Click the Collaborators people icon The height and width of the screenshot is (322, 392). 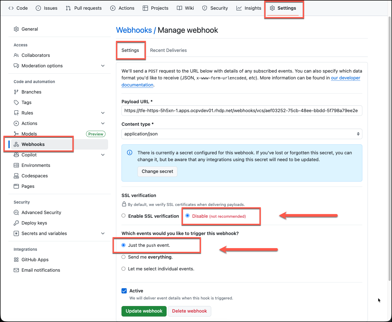(x=16, y=55)
